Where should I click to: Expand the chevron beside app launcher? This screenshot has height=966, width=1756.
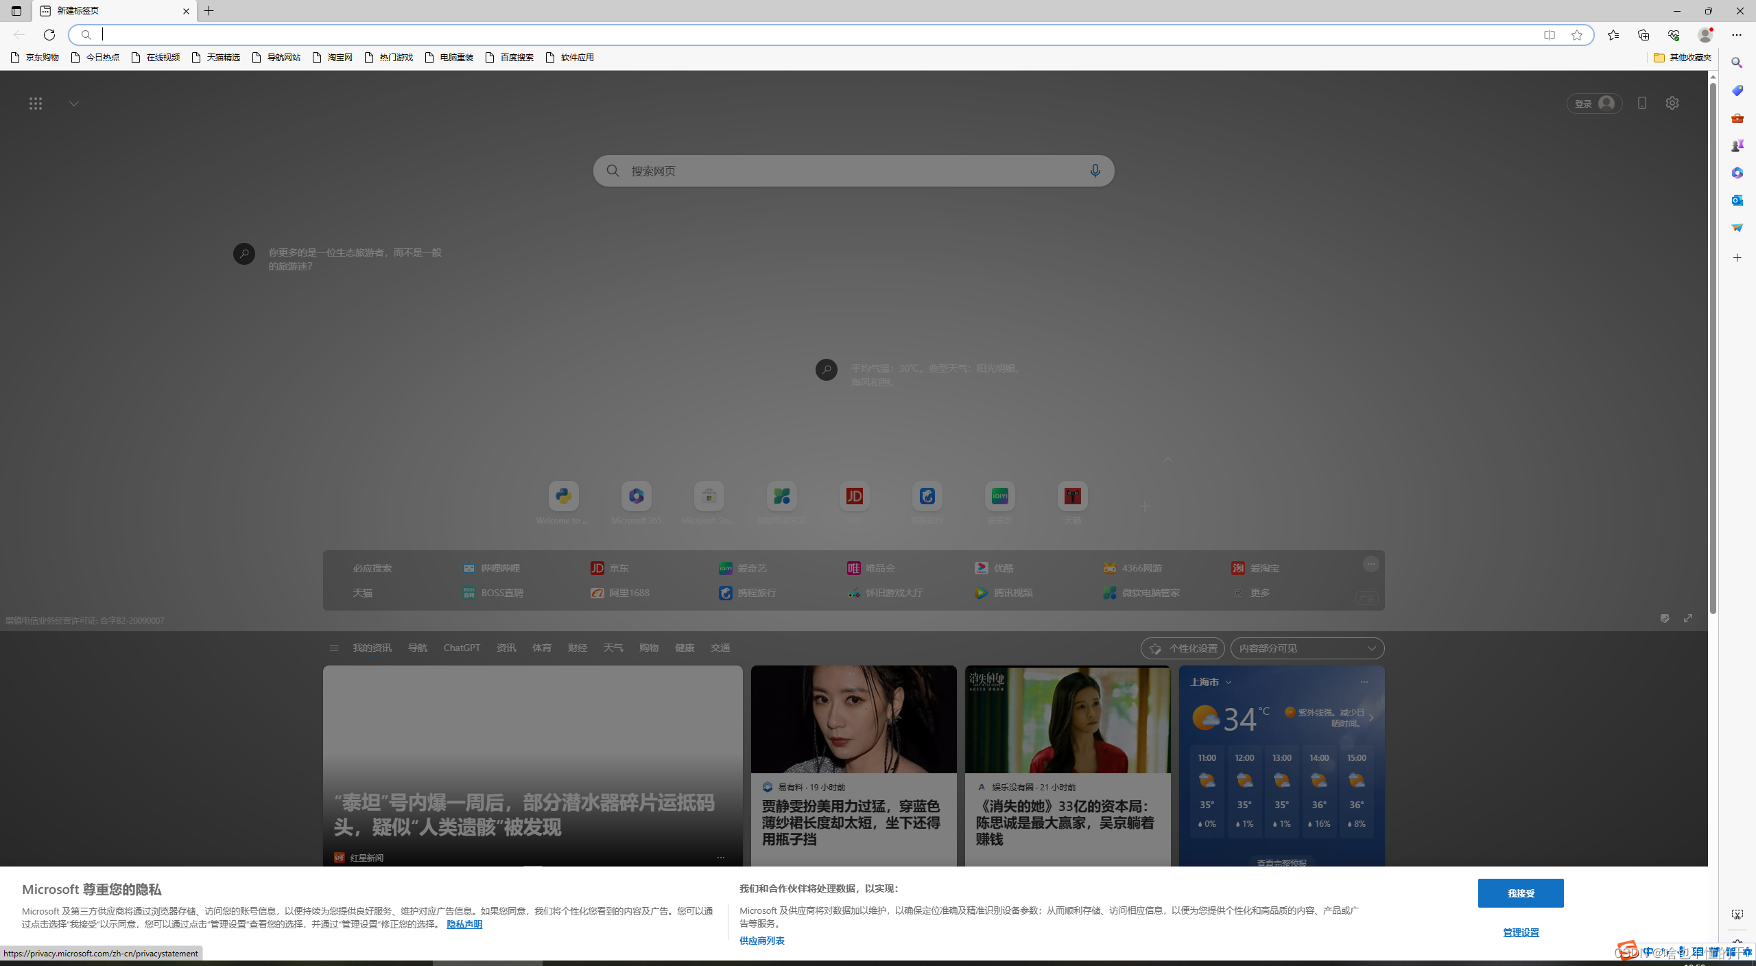tap(73, 103)
